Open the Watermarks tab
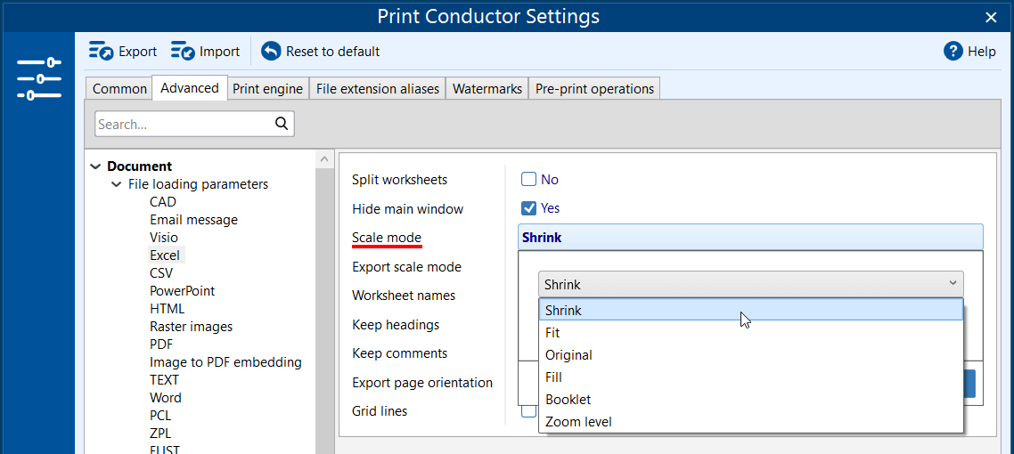Image resolution: width=1014 pixels, height=454 pixels. (487, 89)
